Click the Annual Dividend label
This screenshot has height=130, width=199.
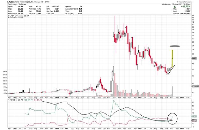[71, 9]
